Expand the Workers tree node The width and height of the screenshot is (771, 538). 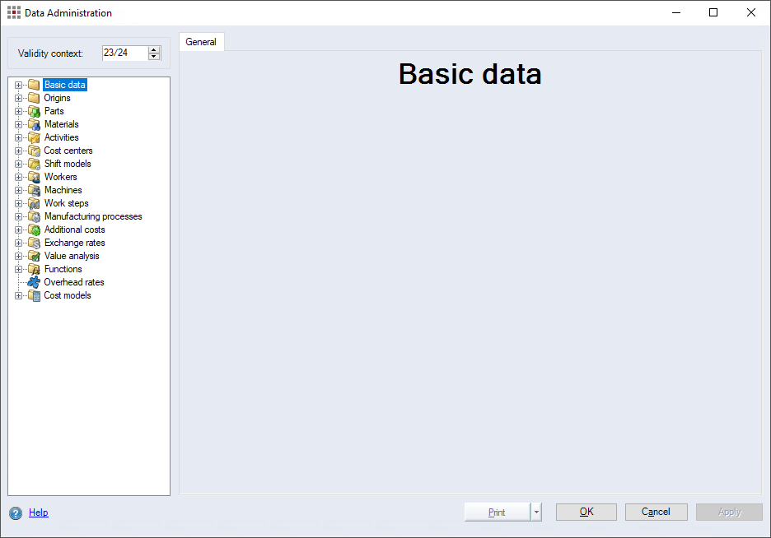[19, 177]
